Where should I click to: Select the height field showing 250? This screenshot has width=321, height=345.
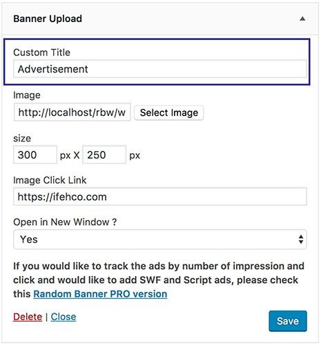click(x=104, y=155)
